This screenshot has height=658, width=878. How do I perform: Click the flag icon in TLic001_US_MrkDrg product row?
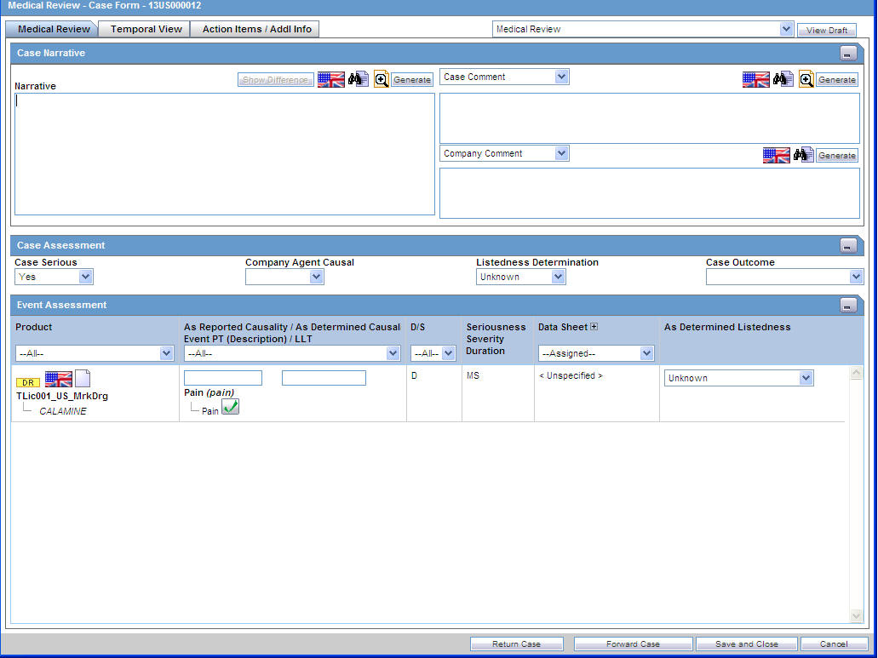coord(58,380)
